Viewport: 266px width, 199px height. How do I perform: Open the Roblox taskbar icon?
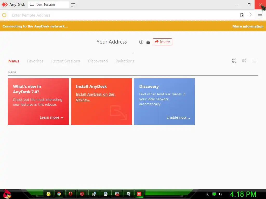pos(129,194)
